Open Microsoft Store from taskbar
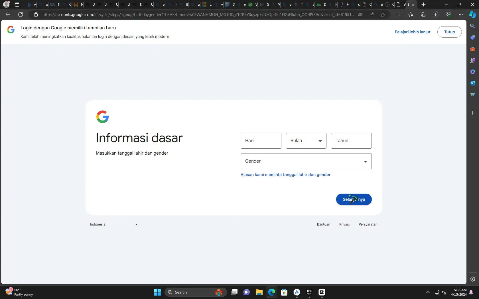479x299 pixels. pyautogui.click(x=284, y=292)
